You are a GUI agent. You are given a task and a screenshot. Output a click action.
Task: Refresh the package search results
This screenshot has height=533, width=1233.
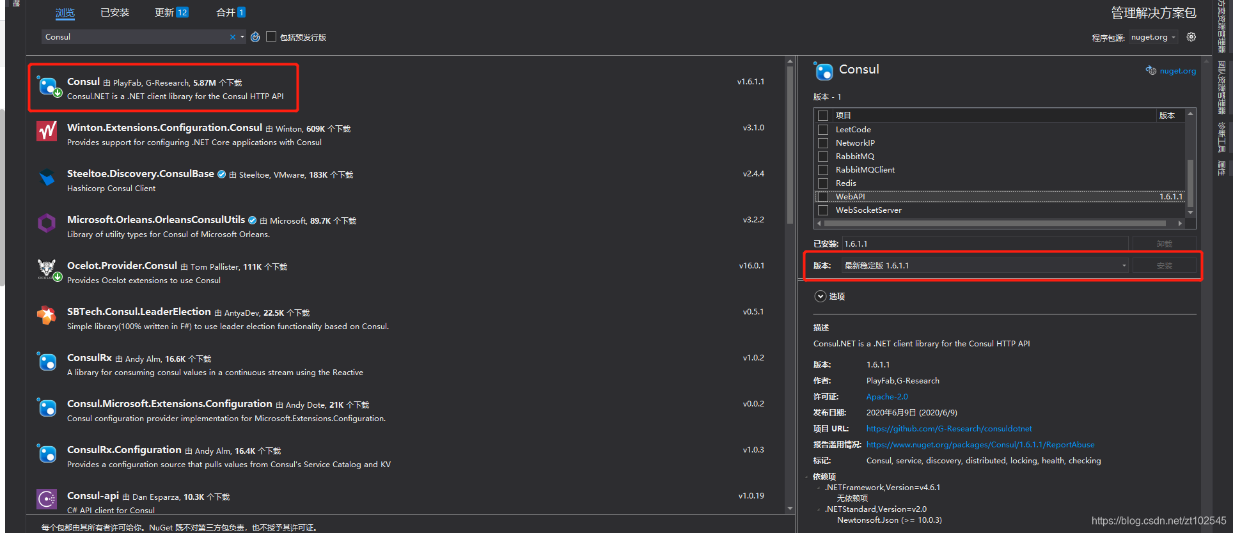pos(255,37)
